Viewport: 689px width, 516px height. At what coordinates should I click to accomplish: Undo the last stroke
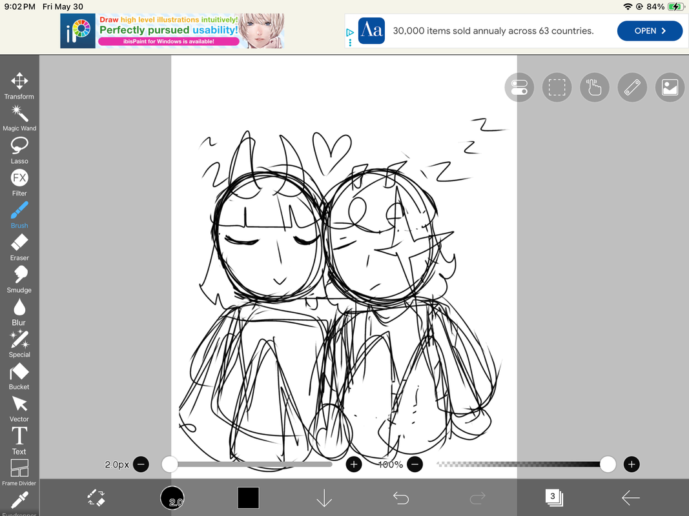401,498
